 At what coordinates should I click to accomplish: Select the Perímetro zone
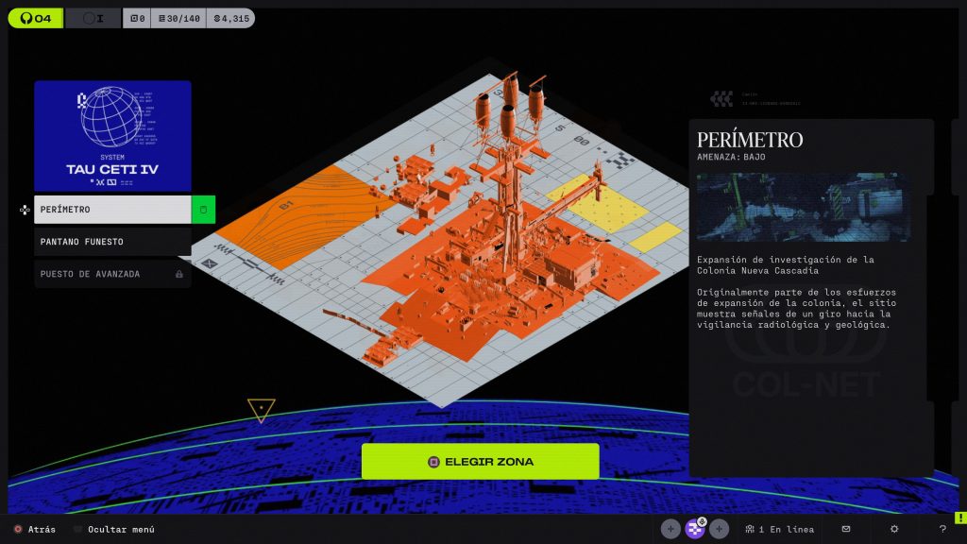(x=112, y=210)
